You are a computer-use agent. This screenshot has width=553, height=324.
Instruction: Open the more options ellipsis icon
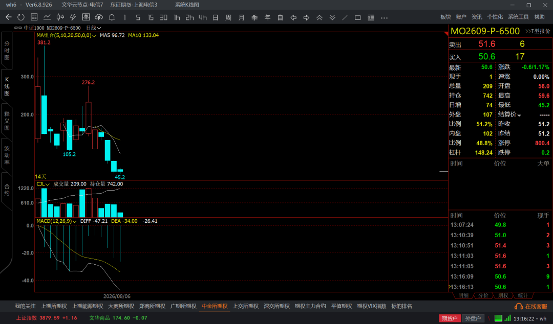[x=384, y=17]
